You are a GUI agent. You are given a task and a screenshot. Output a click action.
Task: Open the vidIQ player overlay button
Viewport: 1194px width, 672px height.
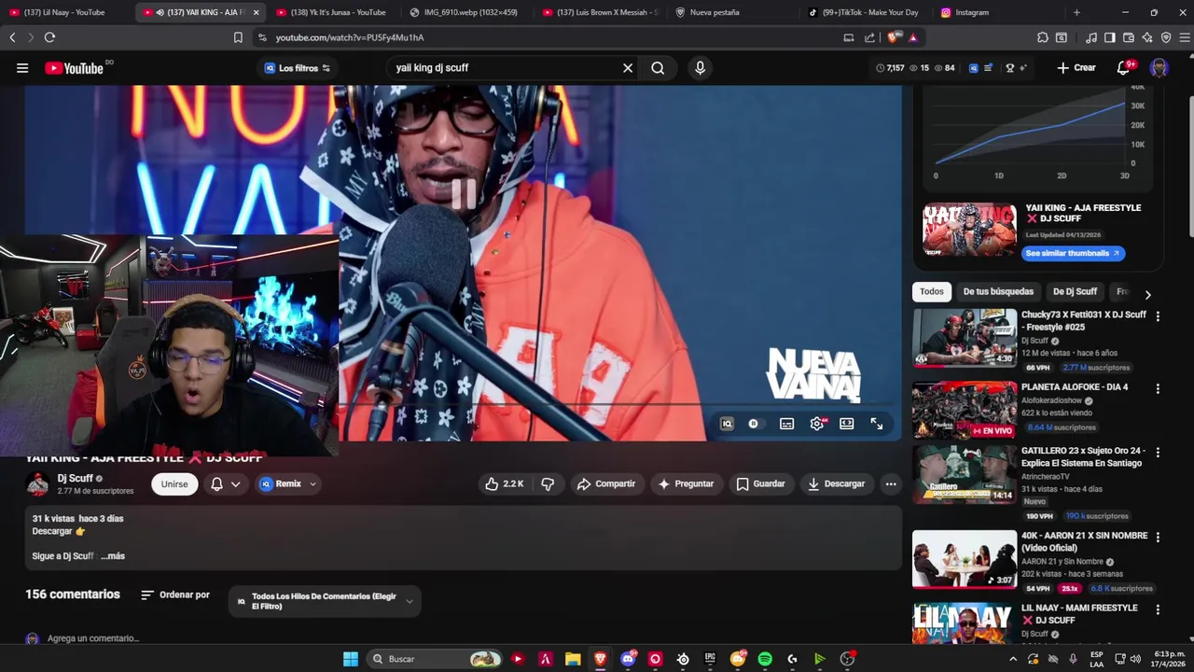[x=727, y=424]
